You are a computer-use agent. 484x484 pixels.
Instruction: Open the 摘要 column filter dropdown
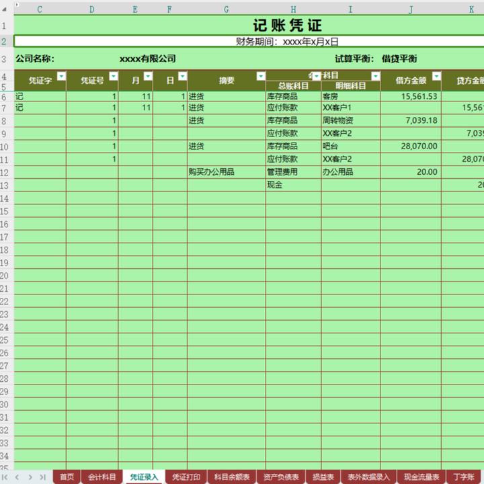259,77
